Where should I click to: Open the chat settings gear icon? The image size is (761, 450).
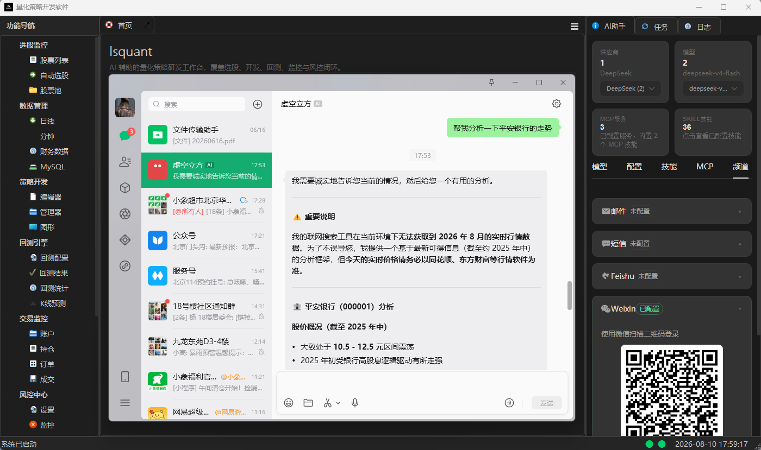(556, 104)
